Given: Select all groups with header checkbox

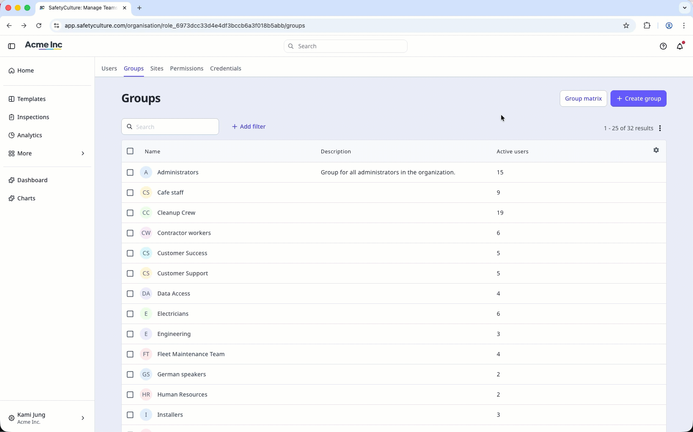Looking at the screenshot, I should (x=130, y=151).
